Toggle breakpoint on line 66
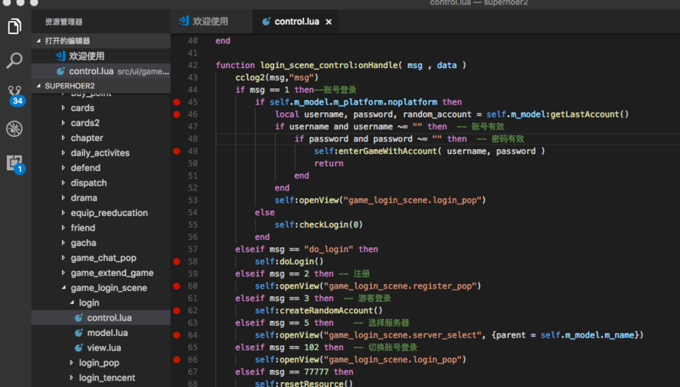The width and height of the screenshot is (680, 387). (177, 360)
